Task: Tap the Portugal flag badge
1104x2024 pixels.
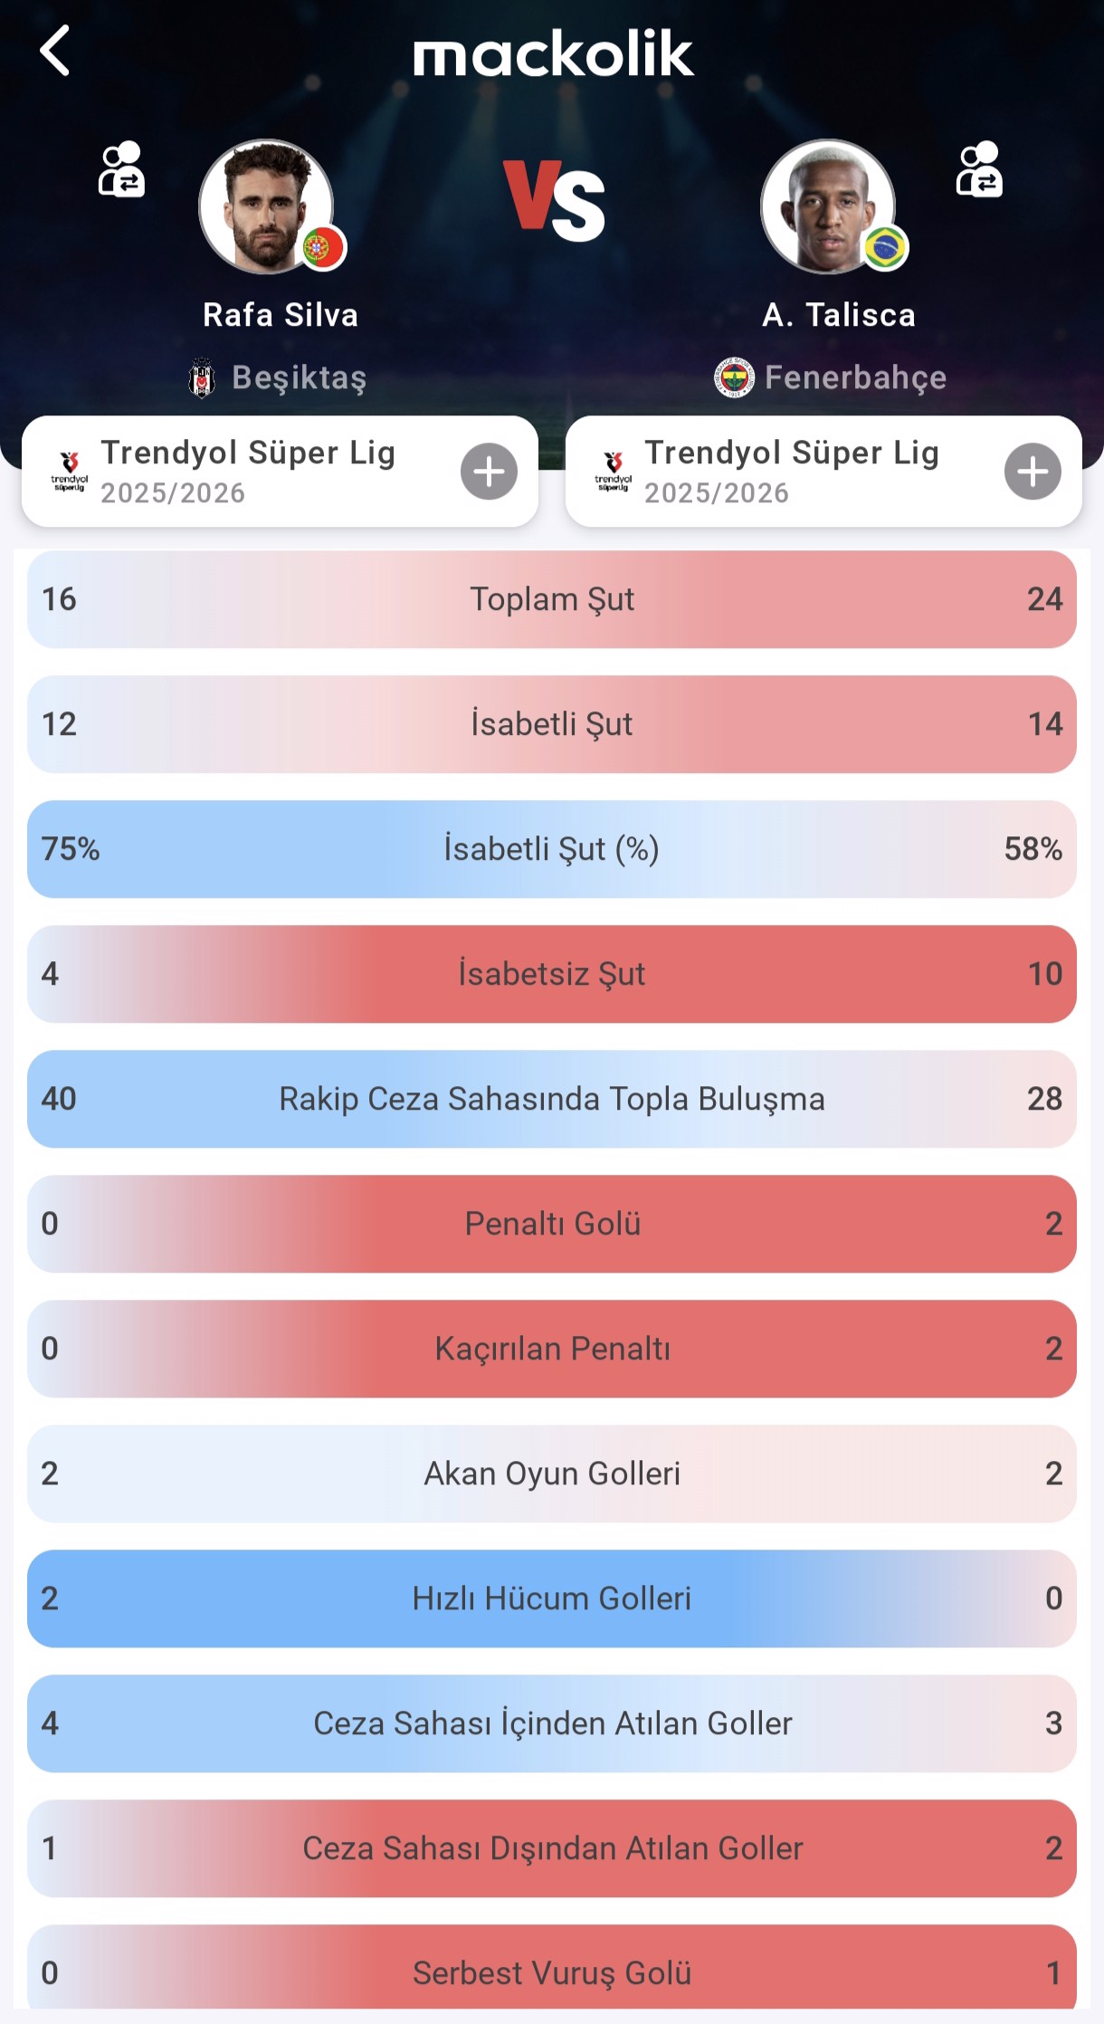Action: (x=323, y=247)
